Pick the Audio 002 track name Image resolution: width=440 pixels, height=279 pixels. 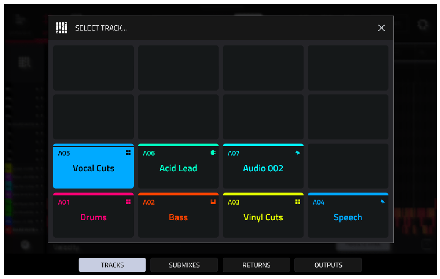pyautogui.click(x=263, y=168)
